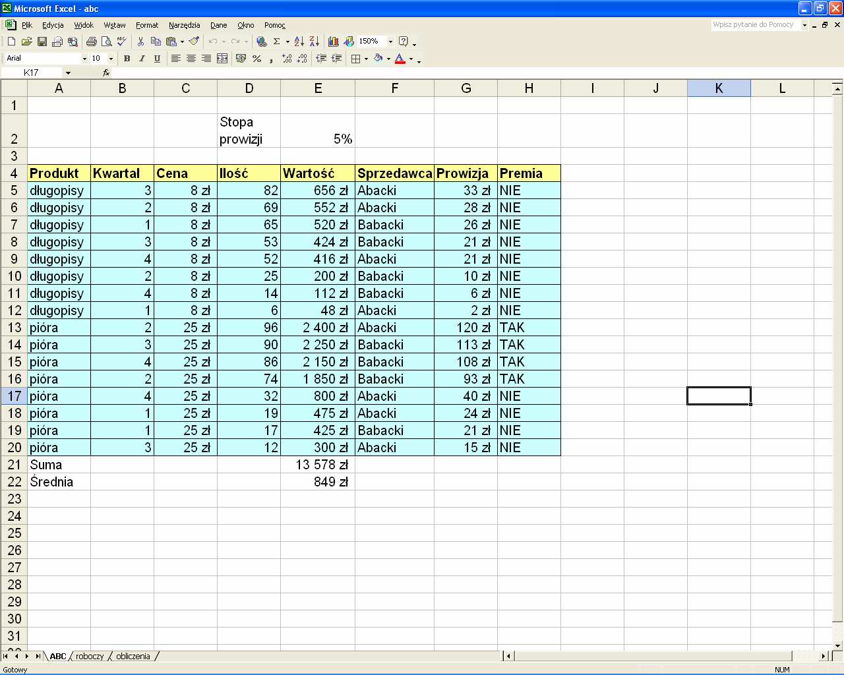844x675 pixels.
Task: Apply the Fill Color paint bucket
Action: pyautogui.click(x=378, y=59)
